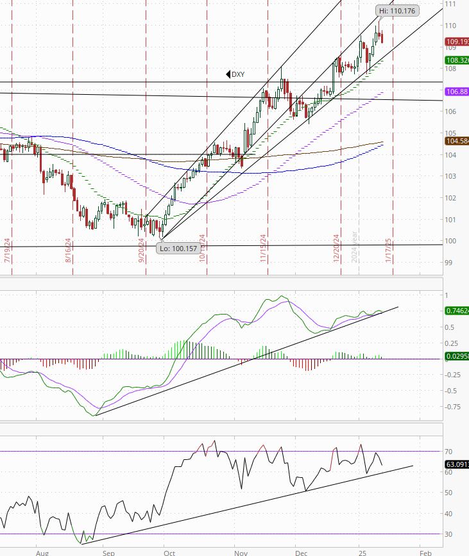Click the Sep label on time axis

(x=108, y=553)
